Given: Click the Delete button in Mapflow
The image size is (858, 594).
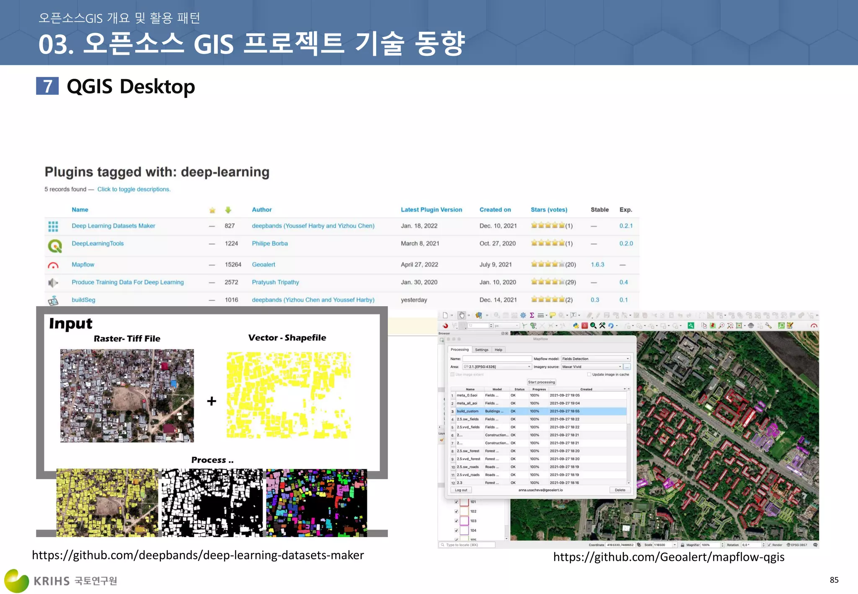Looking at the screenshot, I should pos(620,490).
